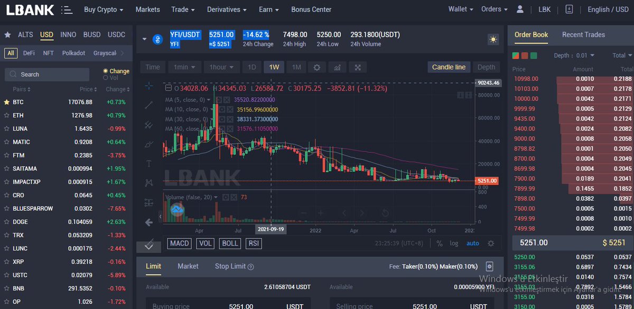Open the Buy Crypto dropdown
This screenshot has width=634, height=309.
click(x=104, y=10)
